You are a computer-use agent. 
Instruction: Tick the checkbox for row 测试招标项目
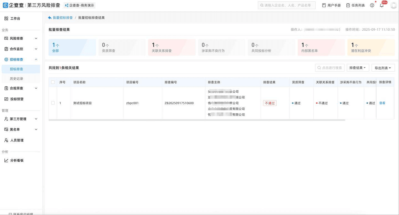tap(53, 103)
